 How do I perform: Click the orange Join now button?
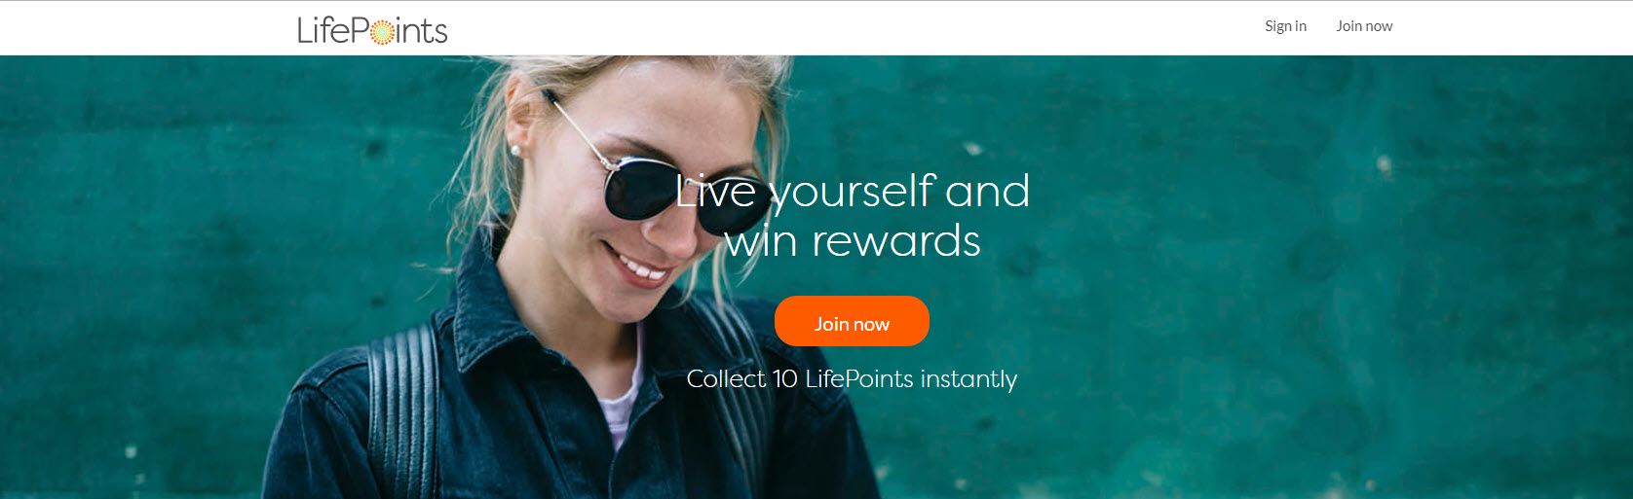[x=852, y=321]
